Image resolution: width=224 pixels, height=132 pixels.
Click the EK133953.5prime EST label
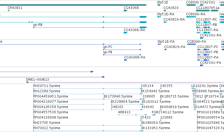pyautogui.click(x=156, y=128)
